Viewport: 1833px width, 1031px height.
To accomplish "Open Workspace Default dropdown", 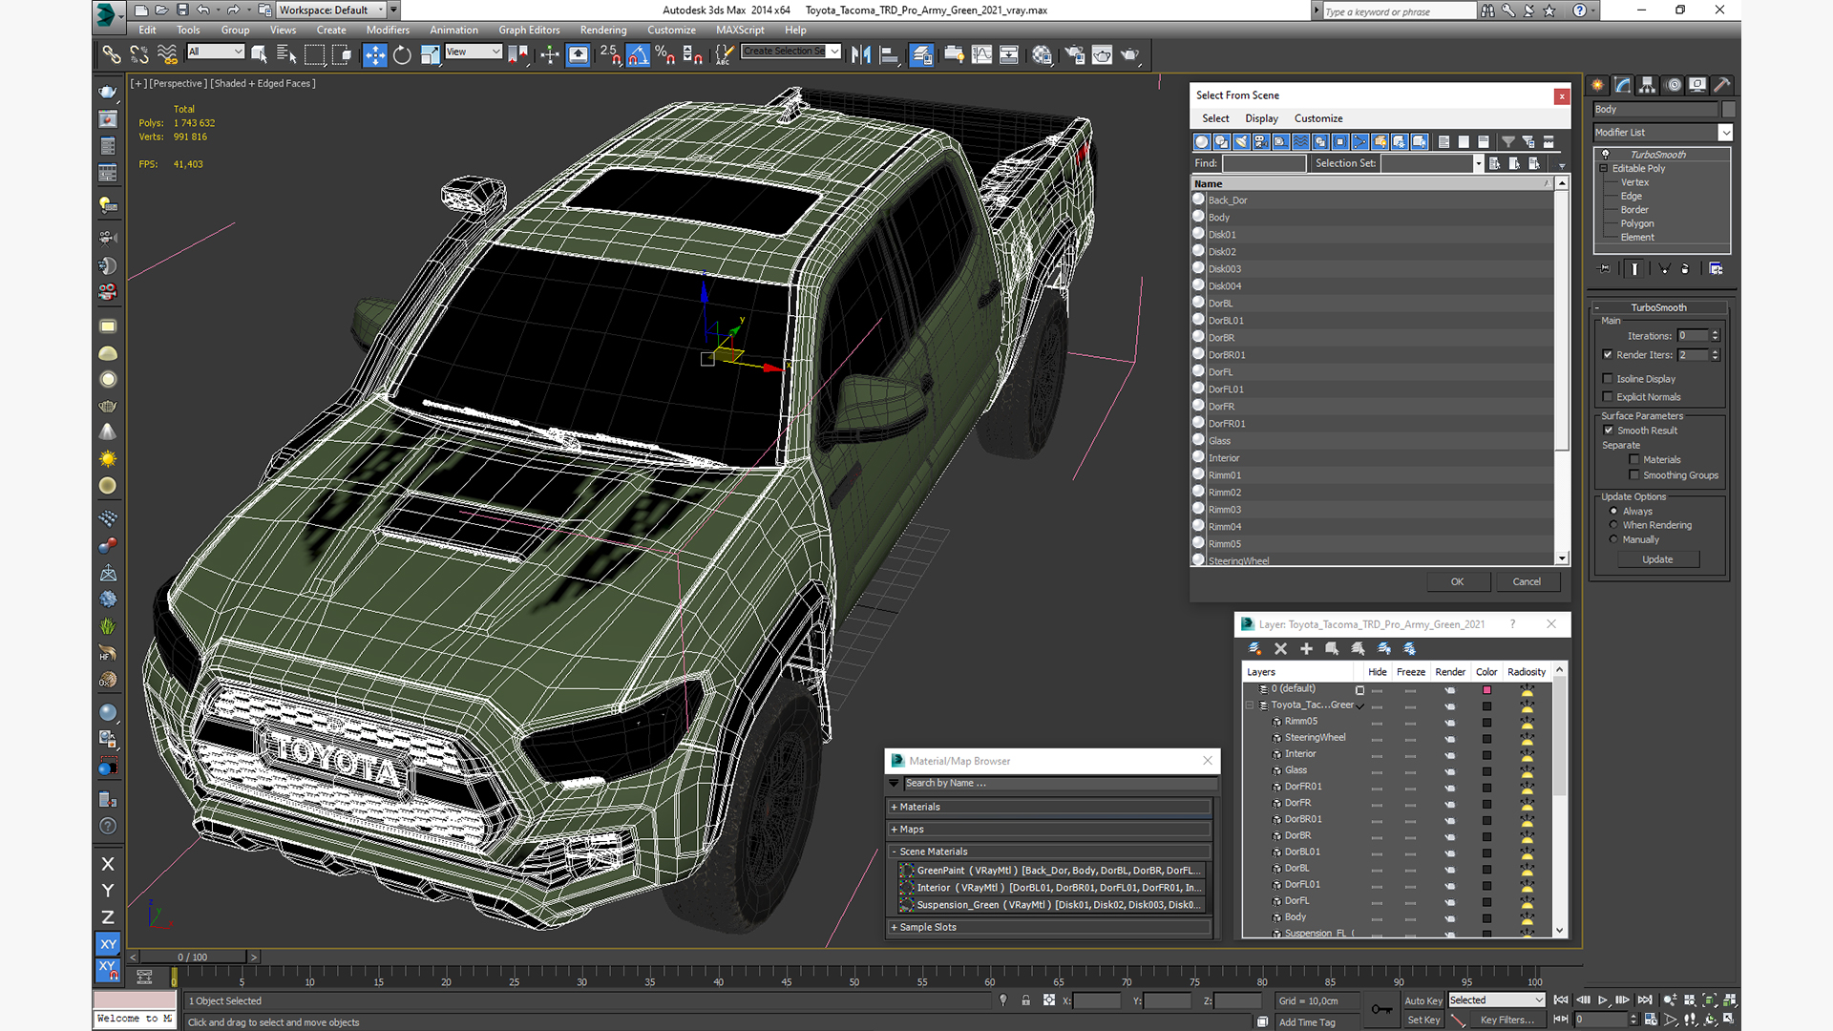I will pos(331,11).
